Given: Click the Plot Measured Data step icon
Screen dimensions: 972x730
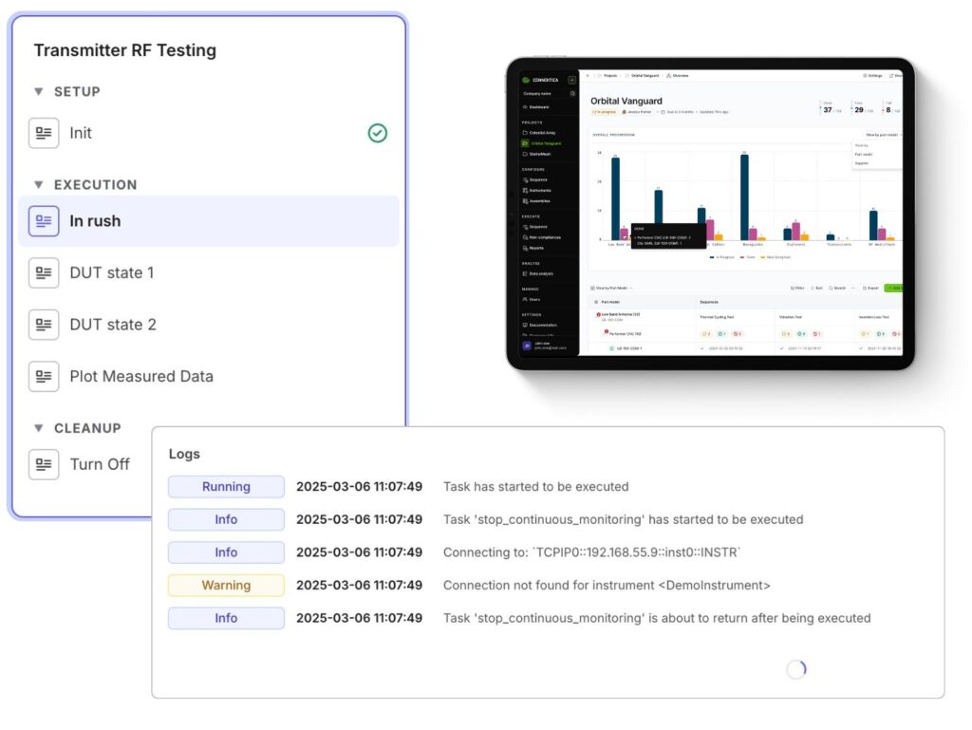Looking at the screenshot, I should (44, 376).
